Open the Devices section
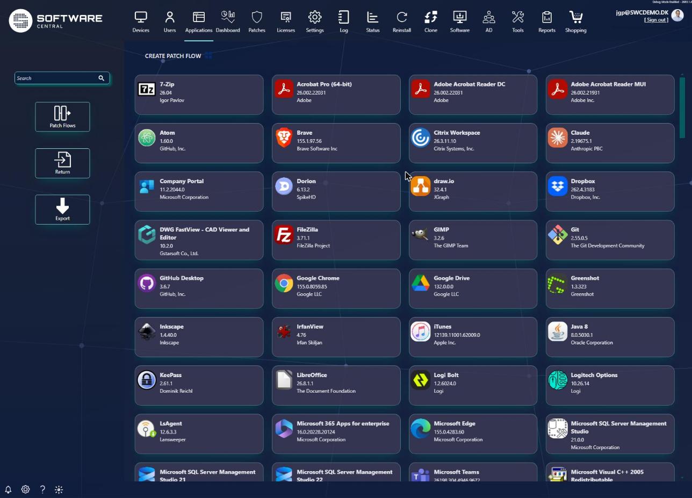The height and width of the screenshot is (498, 692). click(141, 22)
